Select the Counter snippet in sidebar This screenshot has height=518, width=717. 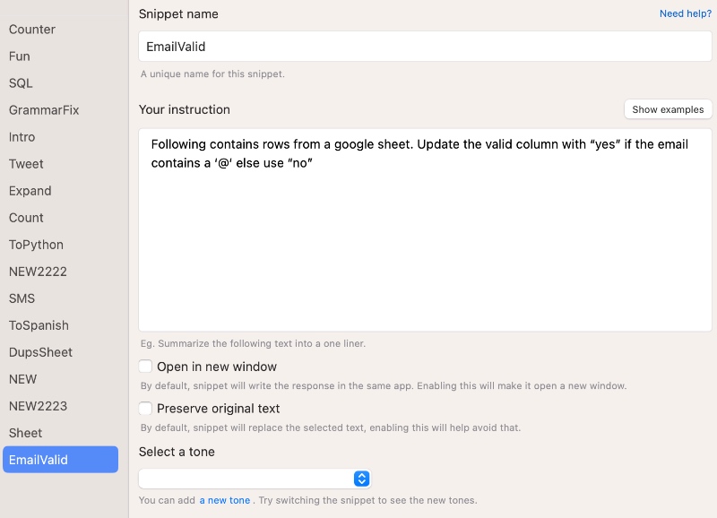(32, 30)
